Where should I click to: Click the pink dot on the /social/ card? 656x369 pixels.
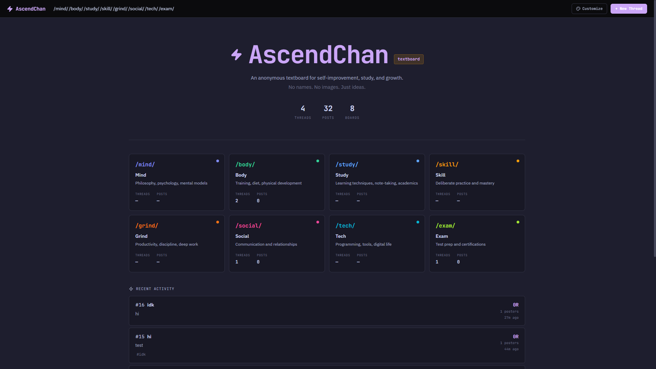click(318, 222)
